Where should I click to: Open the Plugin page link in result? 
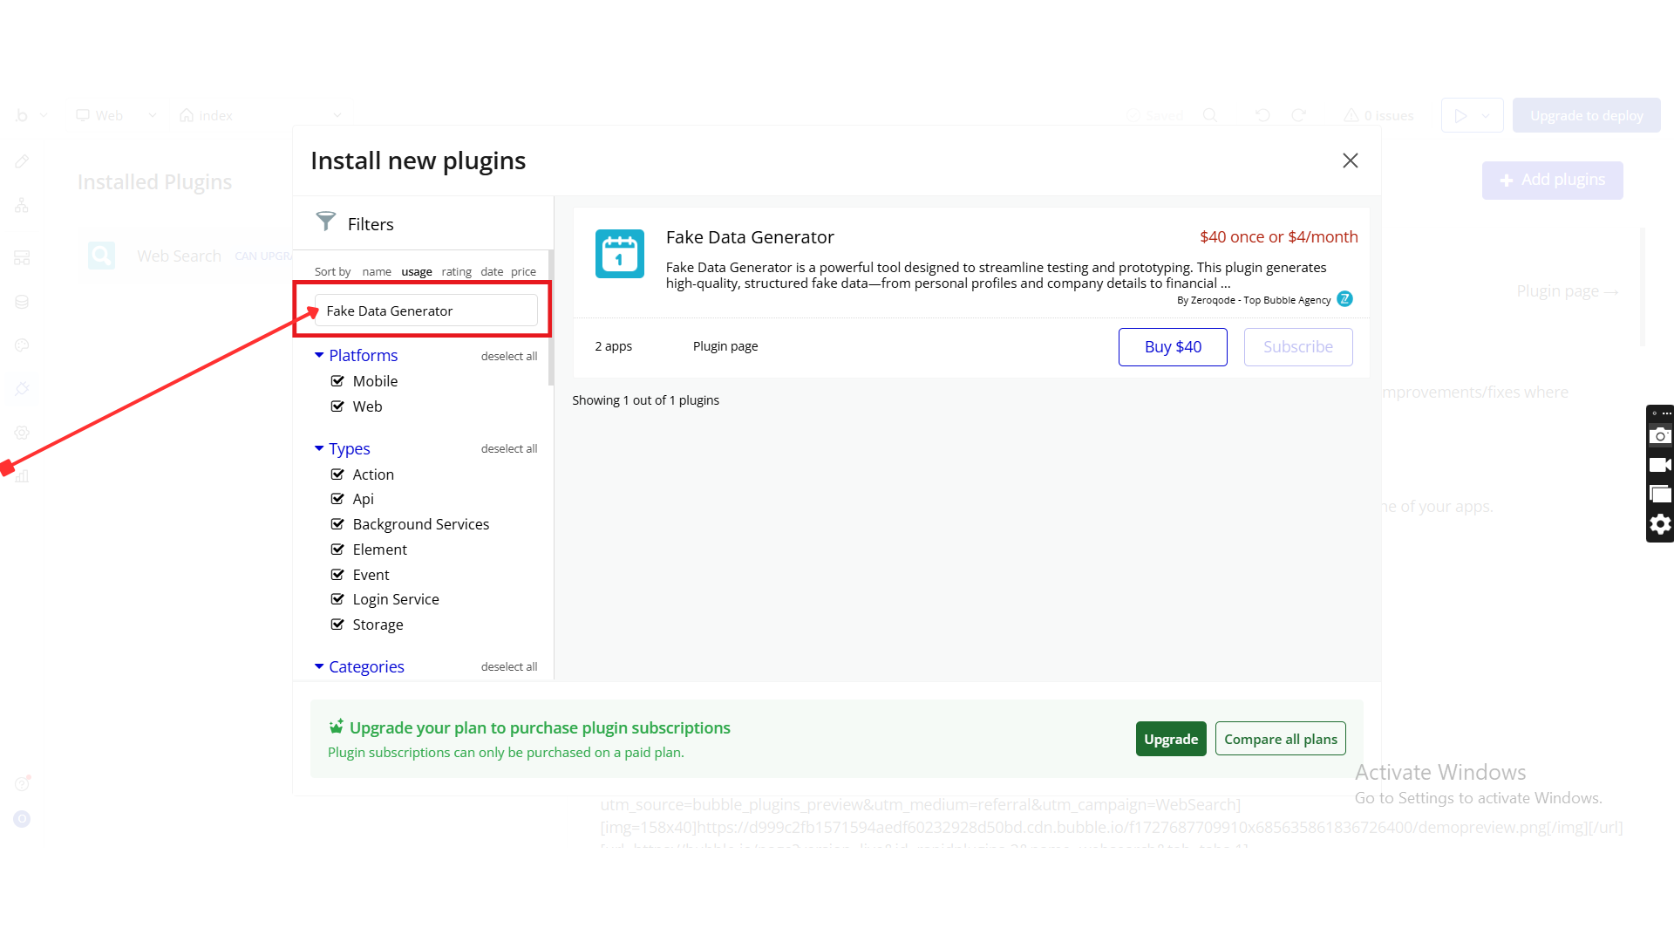click(725, 346)
